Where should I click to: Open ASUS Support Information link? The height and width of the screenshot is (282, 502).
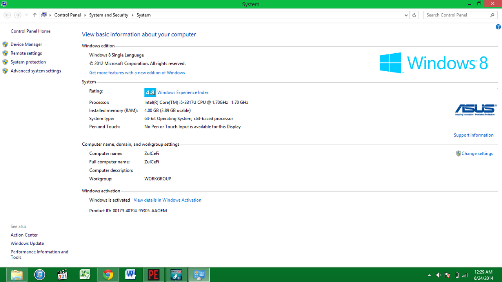point(473,135)
